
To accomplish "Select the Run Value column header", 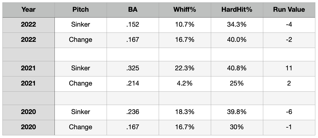I will coord(289,10).
